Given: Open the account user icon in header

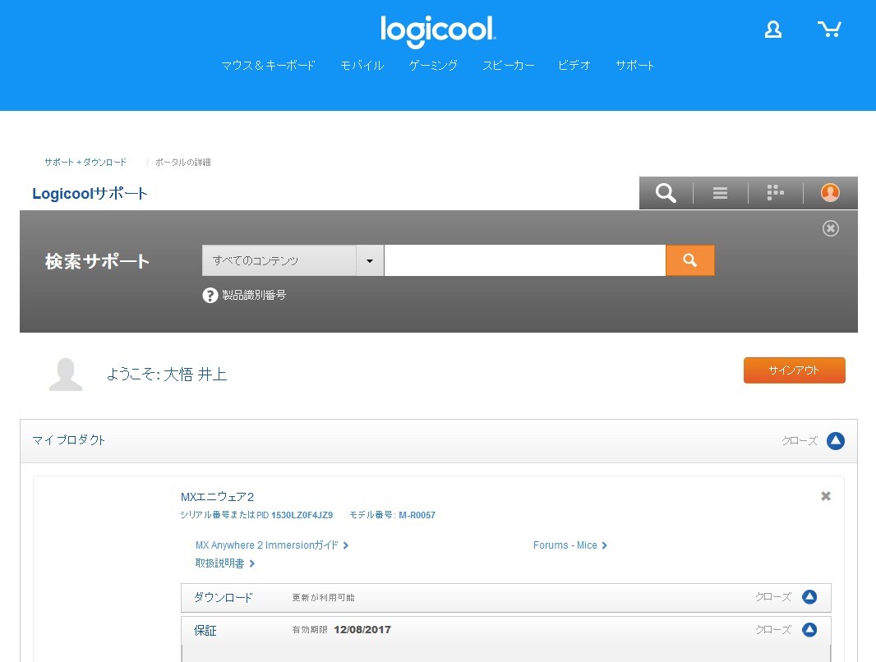Looking at the screenshot, I should click(x=773, y=30).
